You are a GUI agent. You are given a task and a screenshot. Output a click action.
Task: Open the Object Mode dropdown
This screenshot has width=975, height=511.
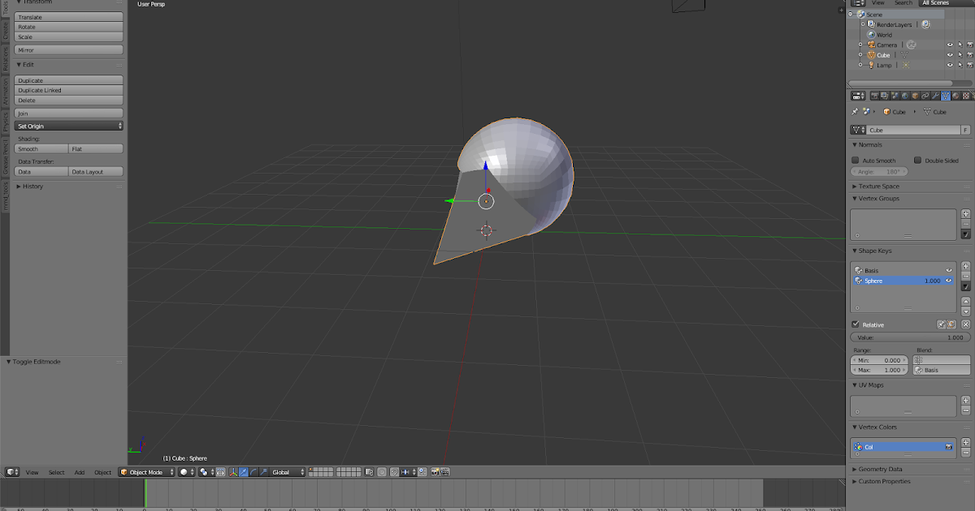click(146, 471)
